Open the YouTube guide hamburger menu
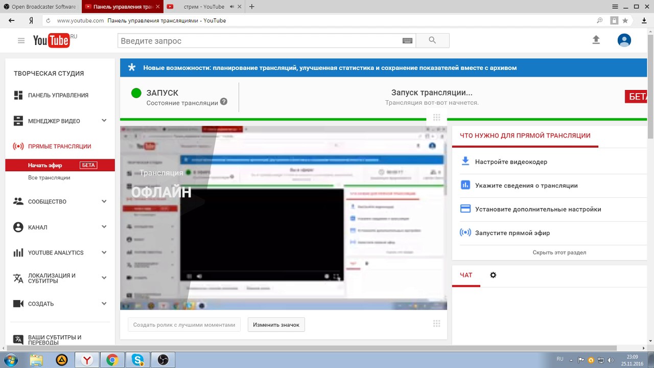 pyautogui.click(x=21, y=40)
